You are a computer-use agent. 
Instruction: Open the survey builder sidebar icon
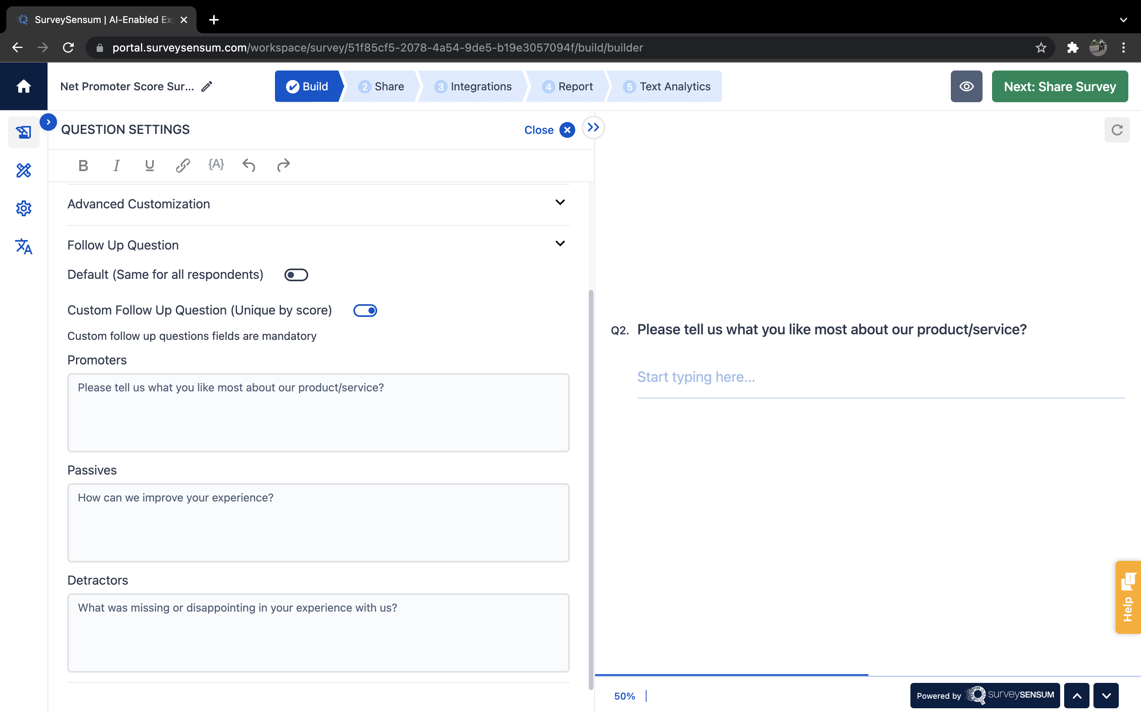24,132
